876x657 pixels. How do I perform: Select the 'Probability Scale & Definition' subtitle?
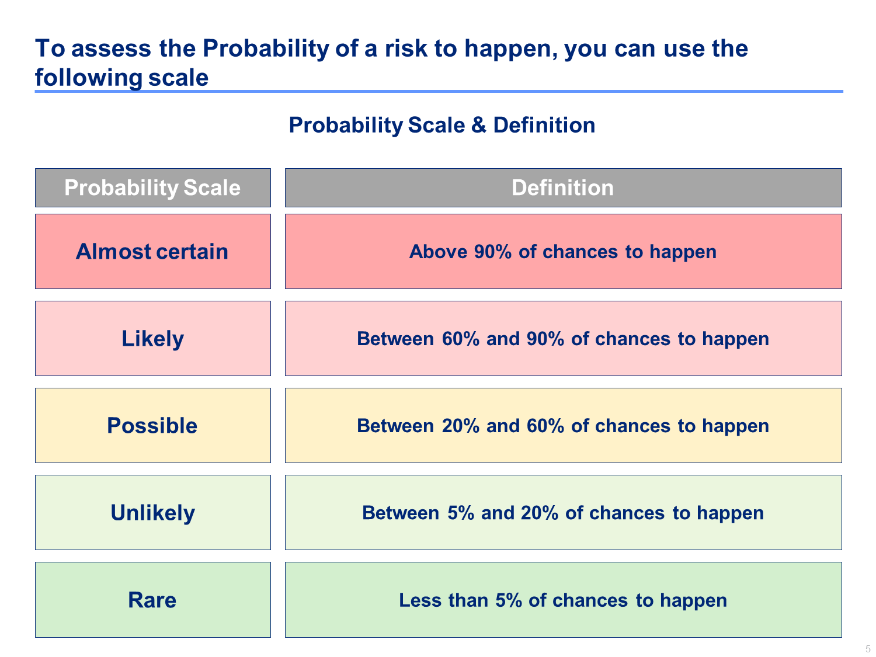(x=442, y=125)
